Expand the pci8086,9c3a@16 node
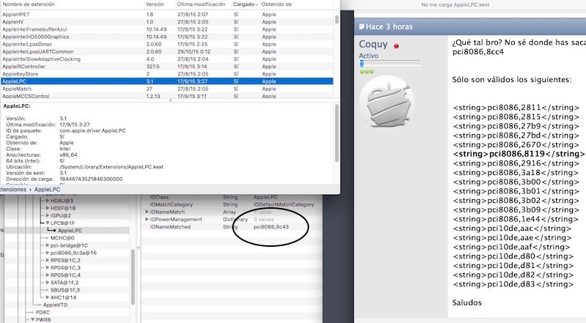Screen dimensions: 586x323 pyautogui.click(x=48, y=253)
